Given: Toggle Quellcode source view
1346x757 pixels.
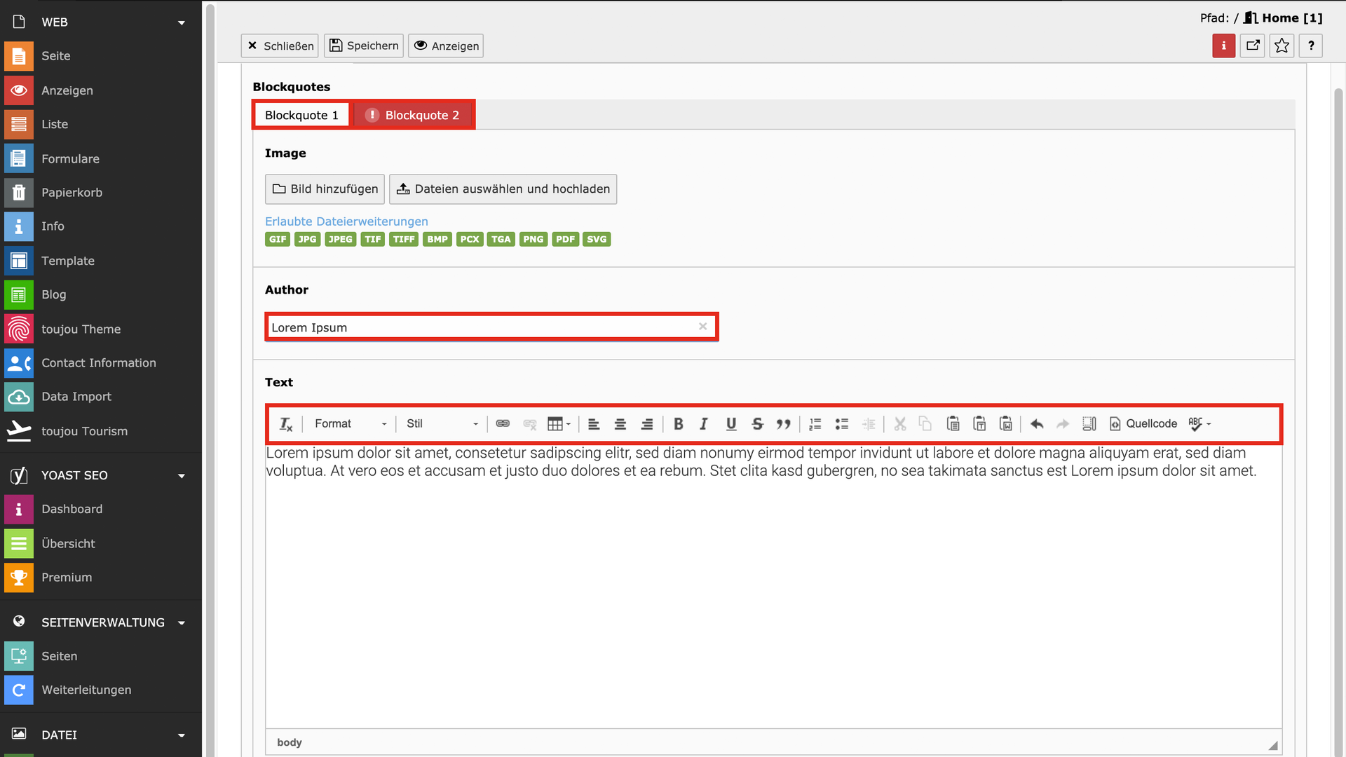Looking at the screenshot, I should (x=1143, y=424).
